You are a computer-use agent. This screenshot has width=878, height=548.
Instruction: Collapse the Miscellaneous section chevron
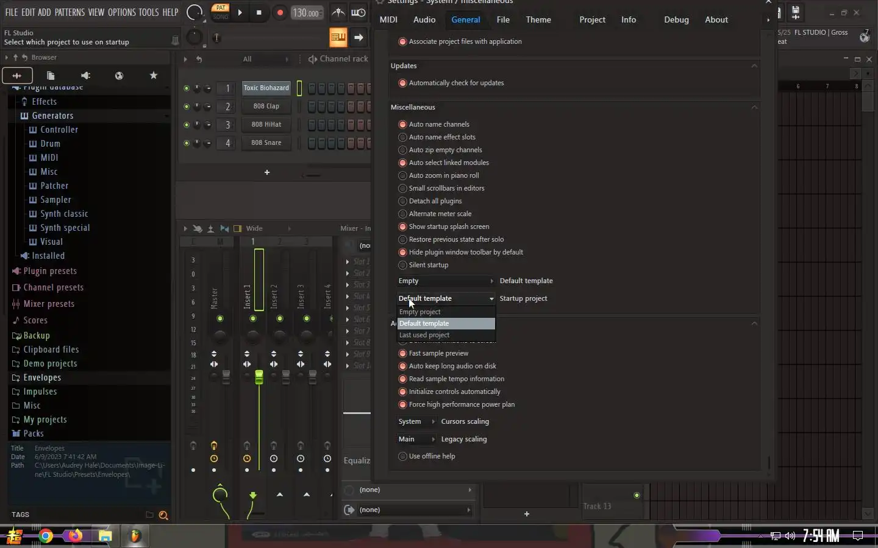[x=754, y=107]
